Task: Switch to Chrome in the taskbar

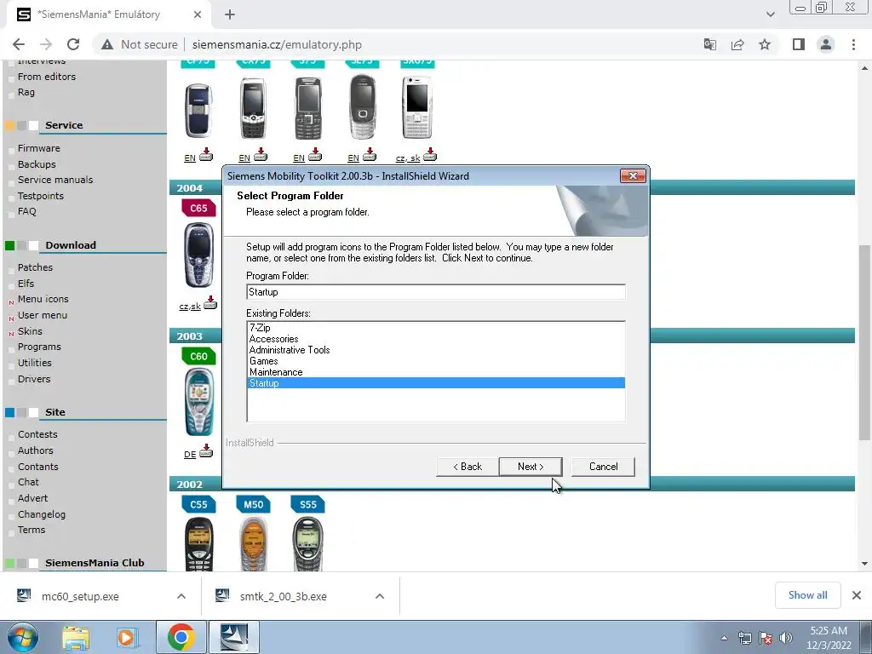Action: (x=181, y=637)
